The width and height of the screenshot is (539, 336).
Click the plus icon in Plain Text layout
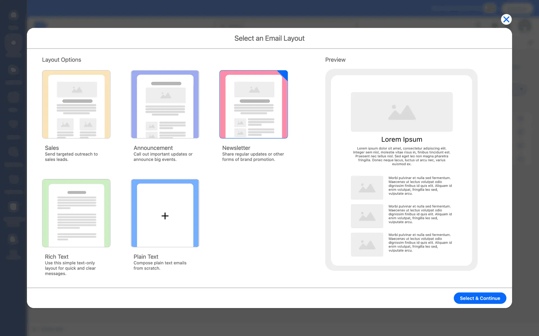165,216
